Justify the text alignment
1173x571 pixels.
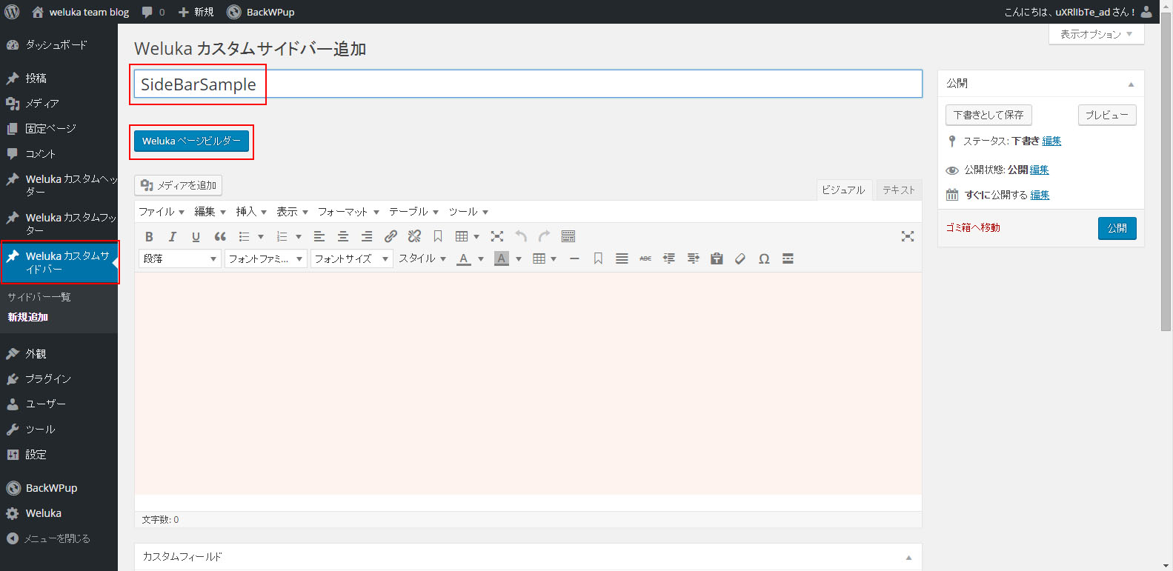click(622, 258)
